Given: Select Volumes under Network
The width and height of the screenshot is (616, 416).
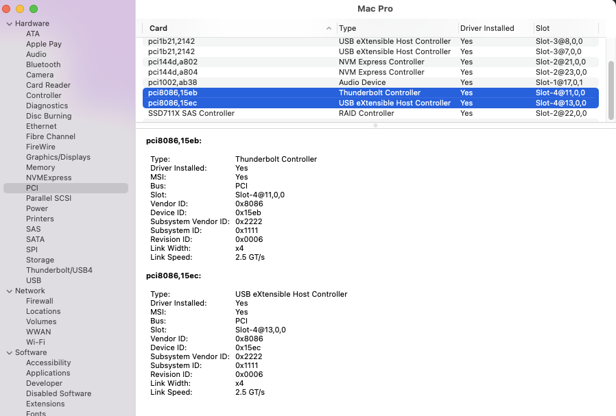Looking at the screenshot, I should tap(41, 321).
